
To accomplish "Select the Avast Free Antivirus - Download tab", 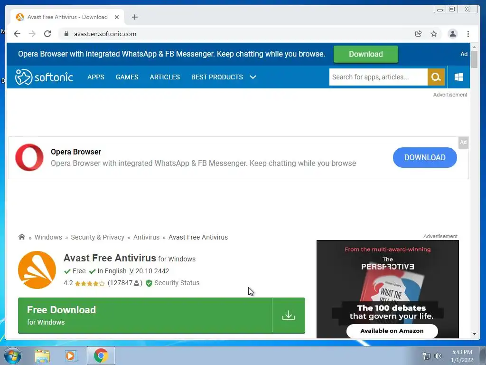I will pos(67,17).
